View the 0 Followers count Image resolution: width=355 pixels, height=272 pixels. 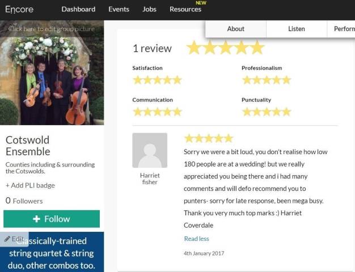[24, 201]
